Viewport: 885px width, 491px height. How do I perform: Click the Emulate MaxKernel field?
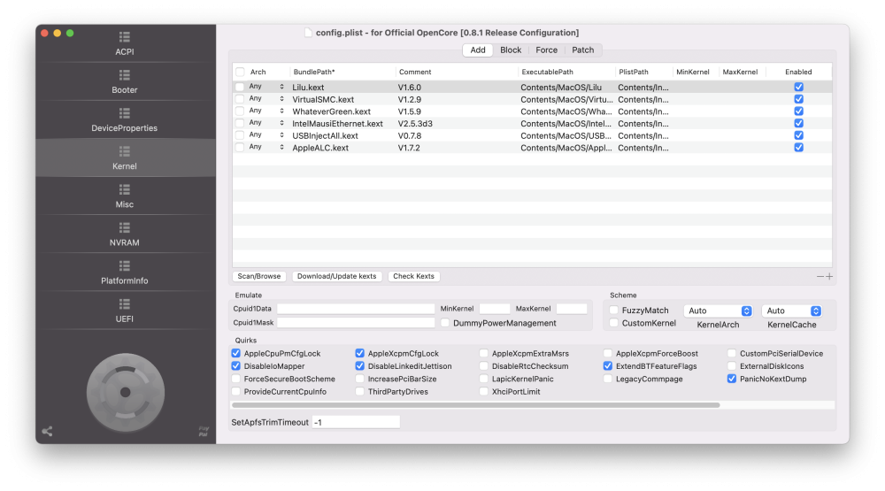572,309
